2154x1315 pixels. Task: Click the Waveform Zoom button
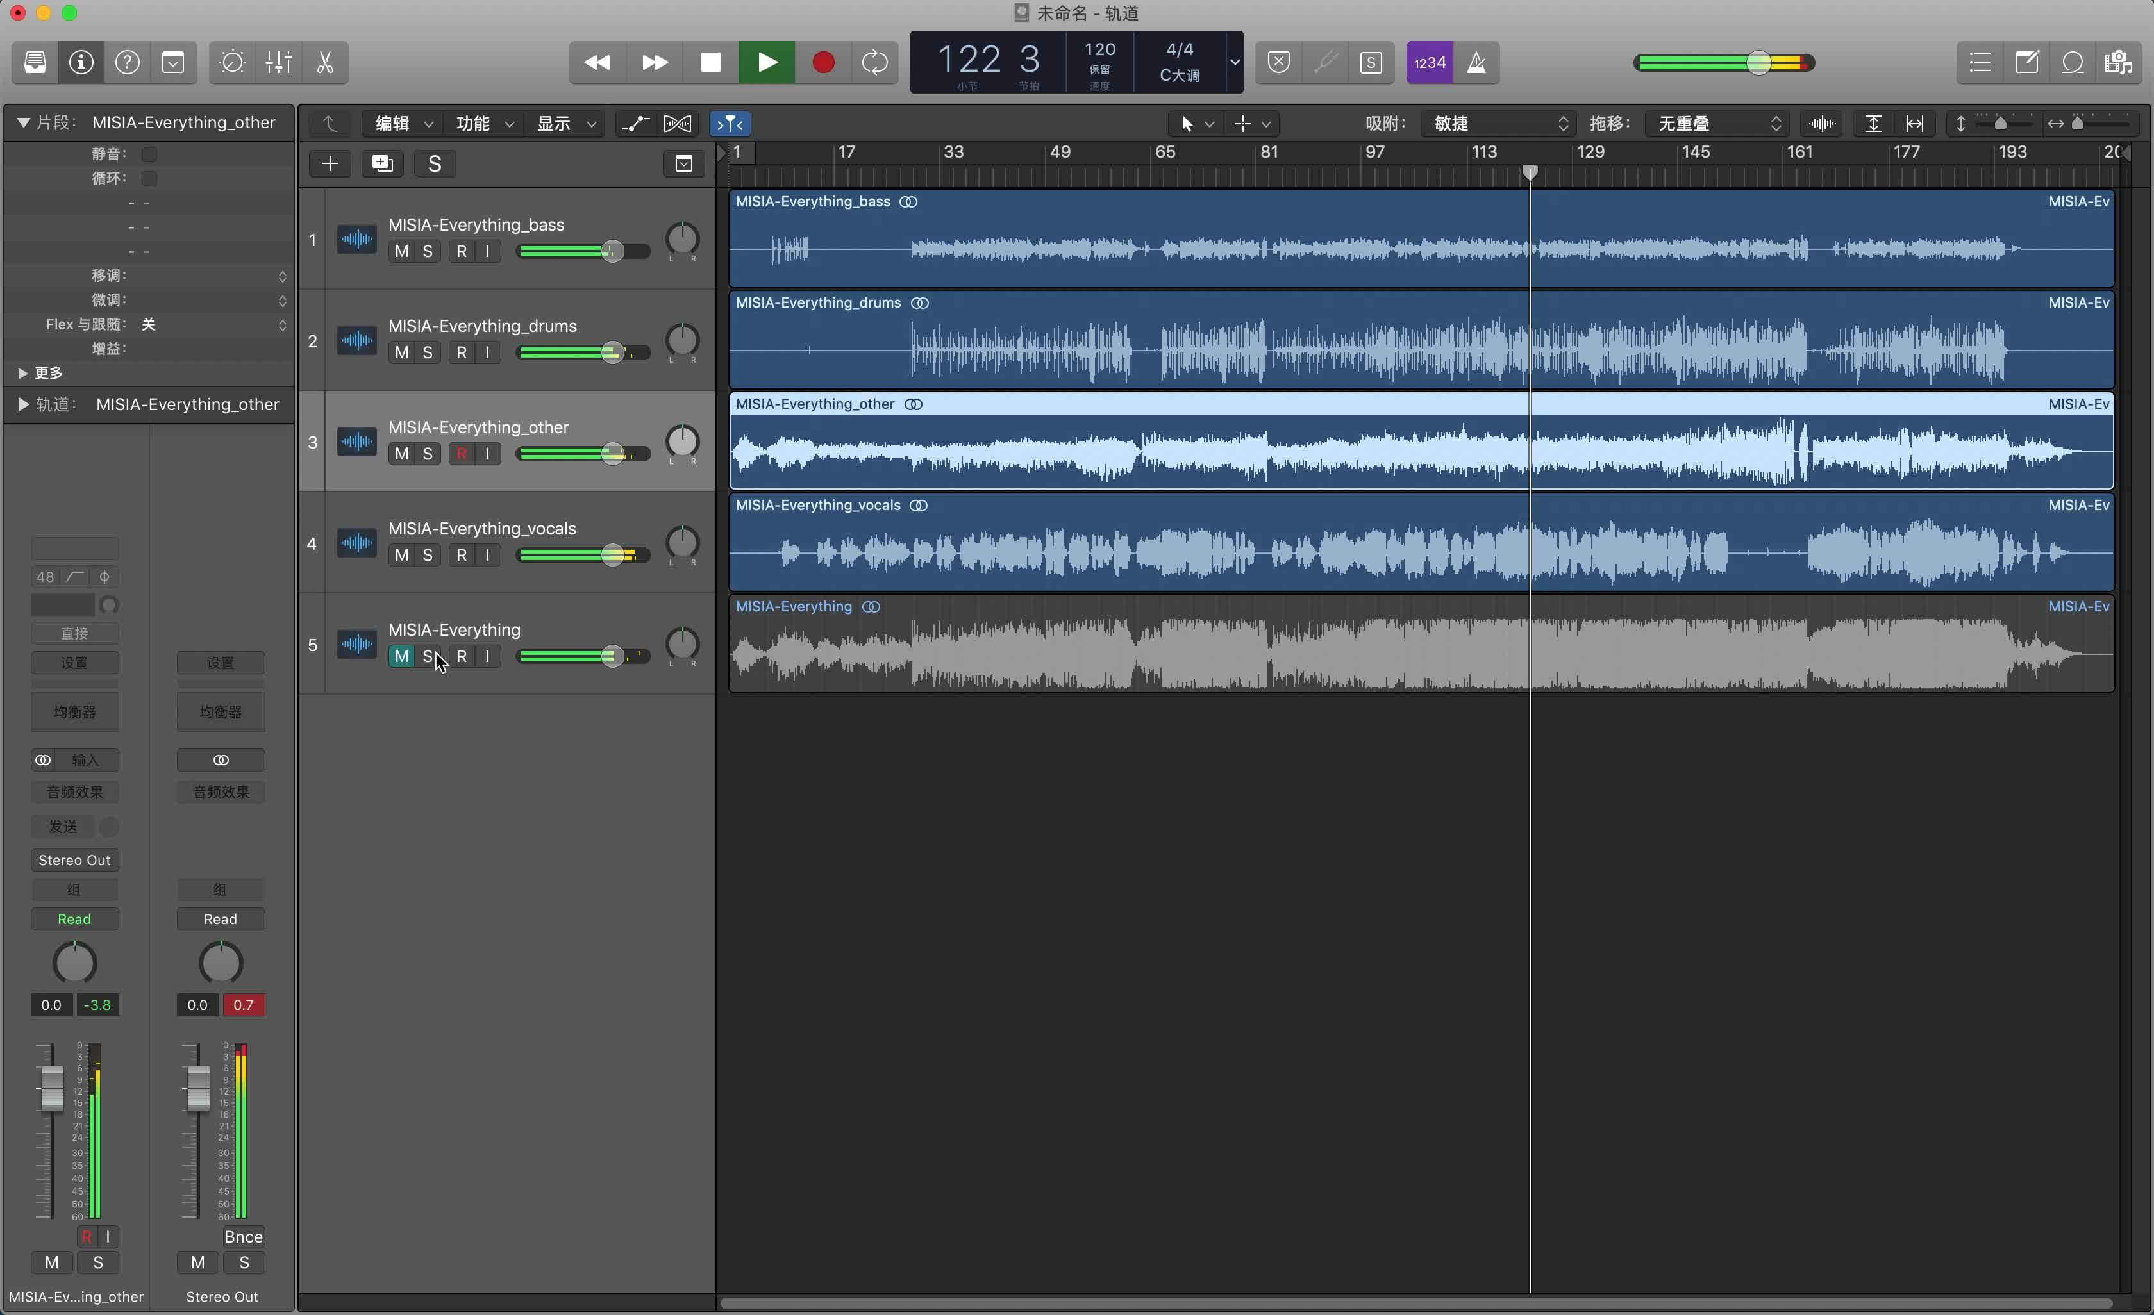pos(1822,124)
